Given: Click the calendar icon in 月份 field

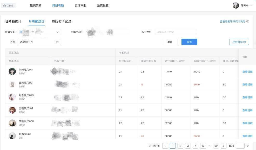Looking at the screenshot, I should click(x=57, y=42).
